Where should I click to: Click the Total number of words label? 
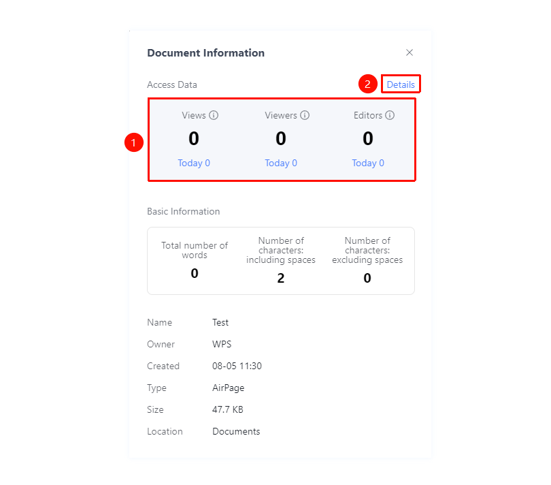[195, 250]
